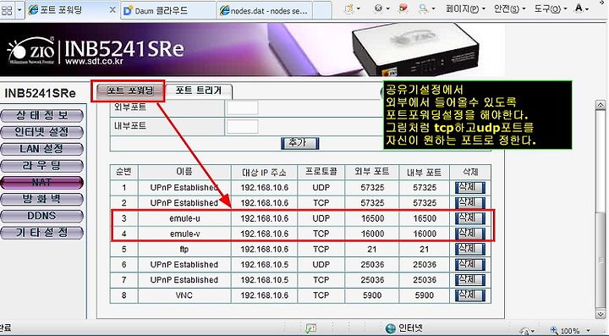Open LAN 설정 in the sidebar
Viewport: 609px width, 336px height.
(x=42, y=149)
